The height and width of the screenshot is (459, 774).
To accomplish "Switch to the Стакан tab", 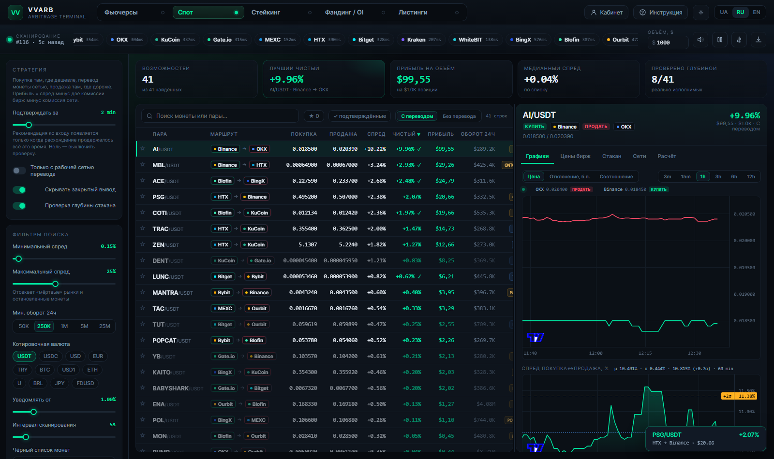I will pyautogui.click(x=611, y=156).
